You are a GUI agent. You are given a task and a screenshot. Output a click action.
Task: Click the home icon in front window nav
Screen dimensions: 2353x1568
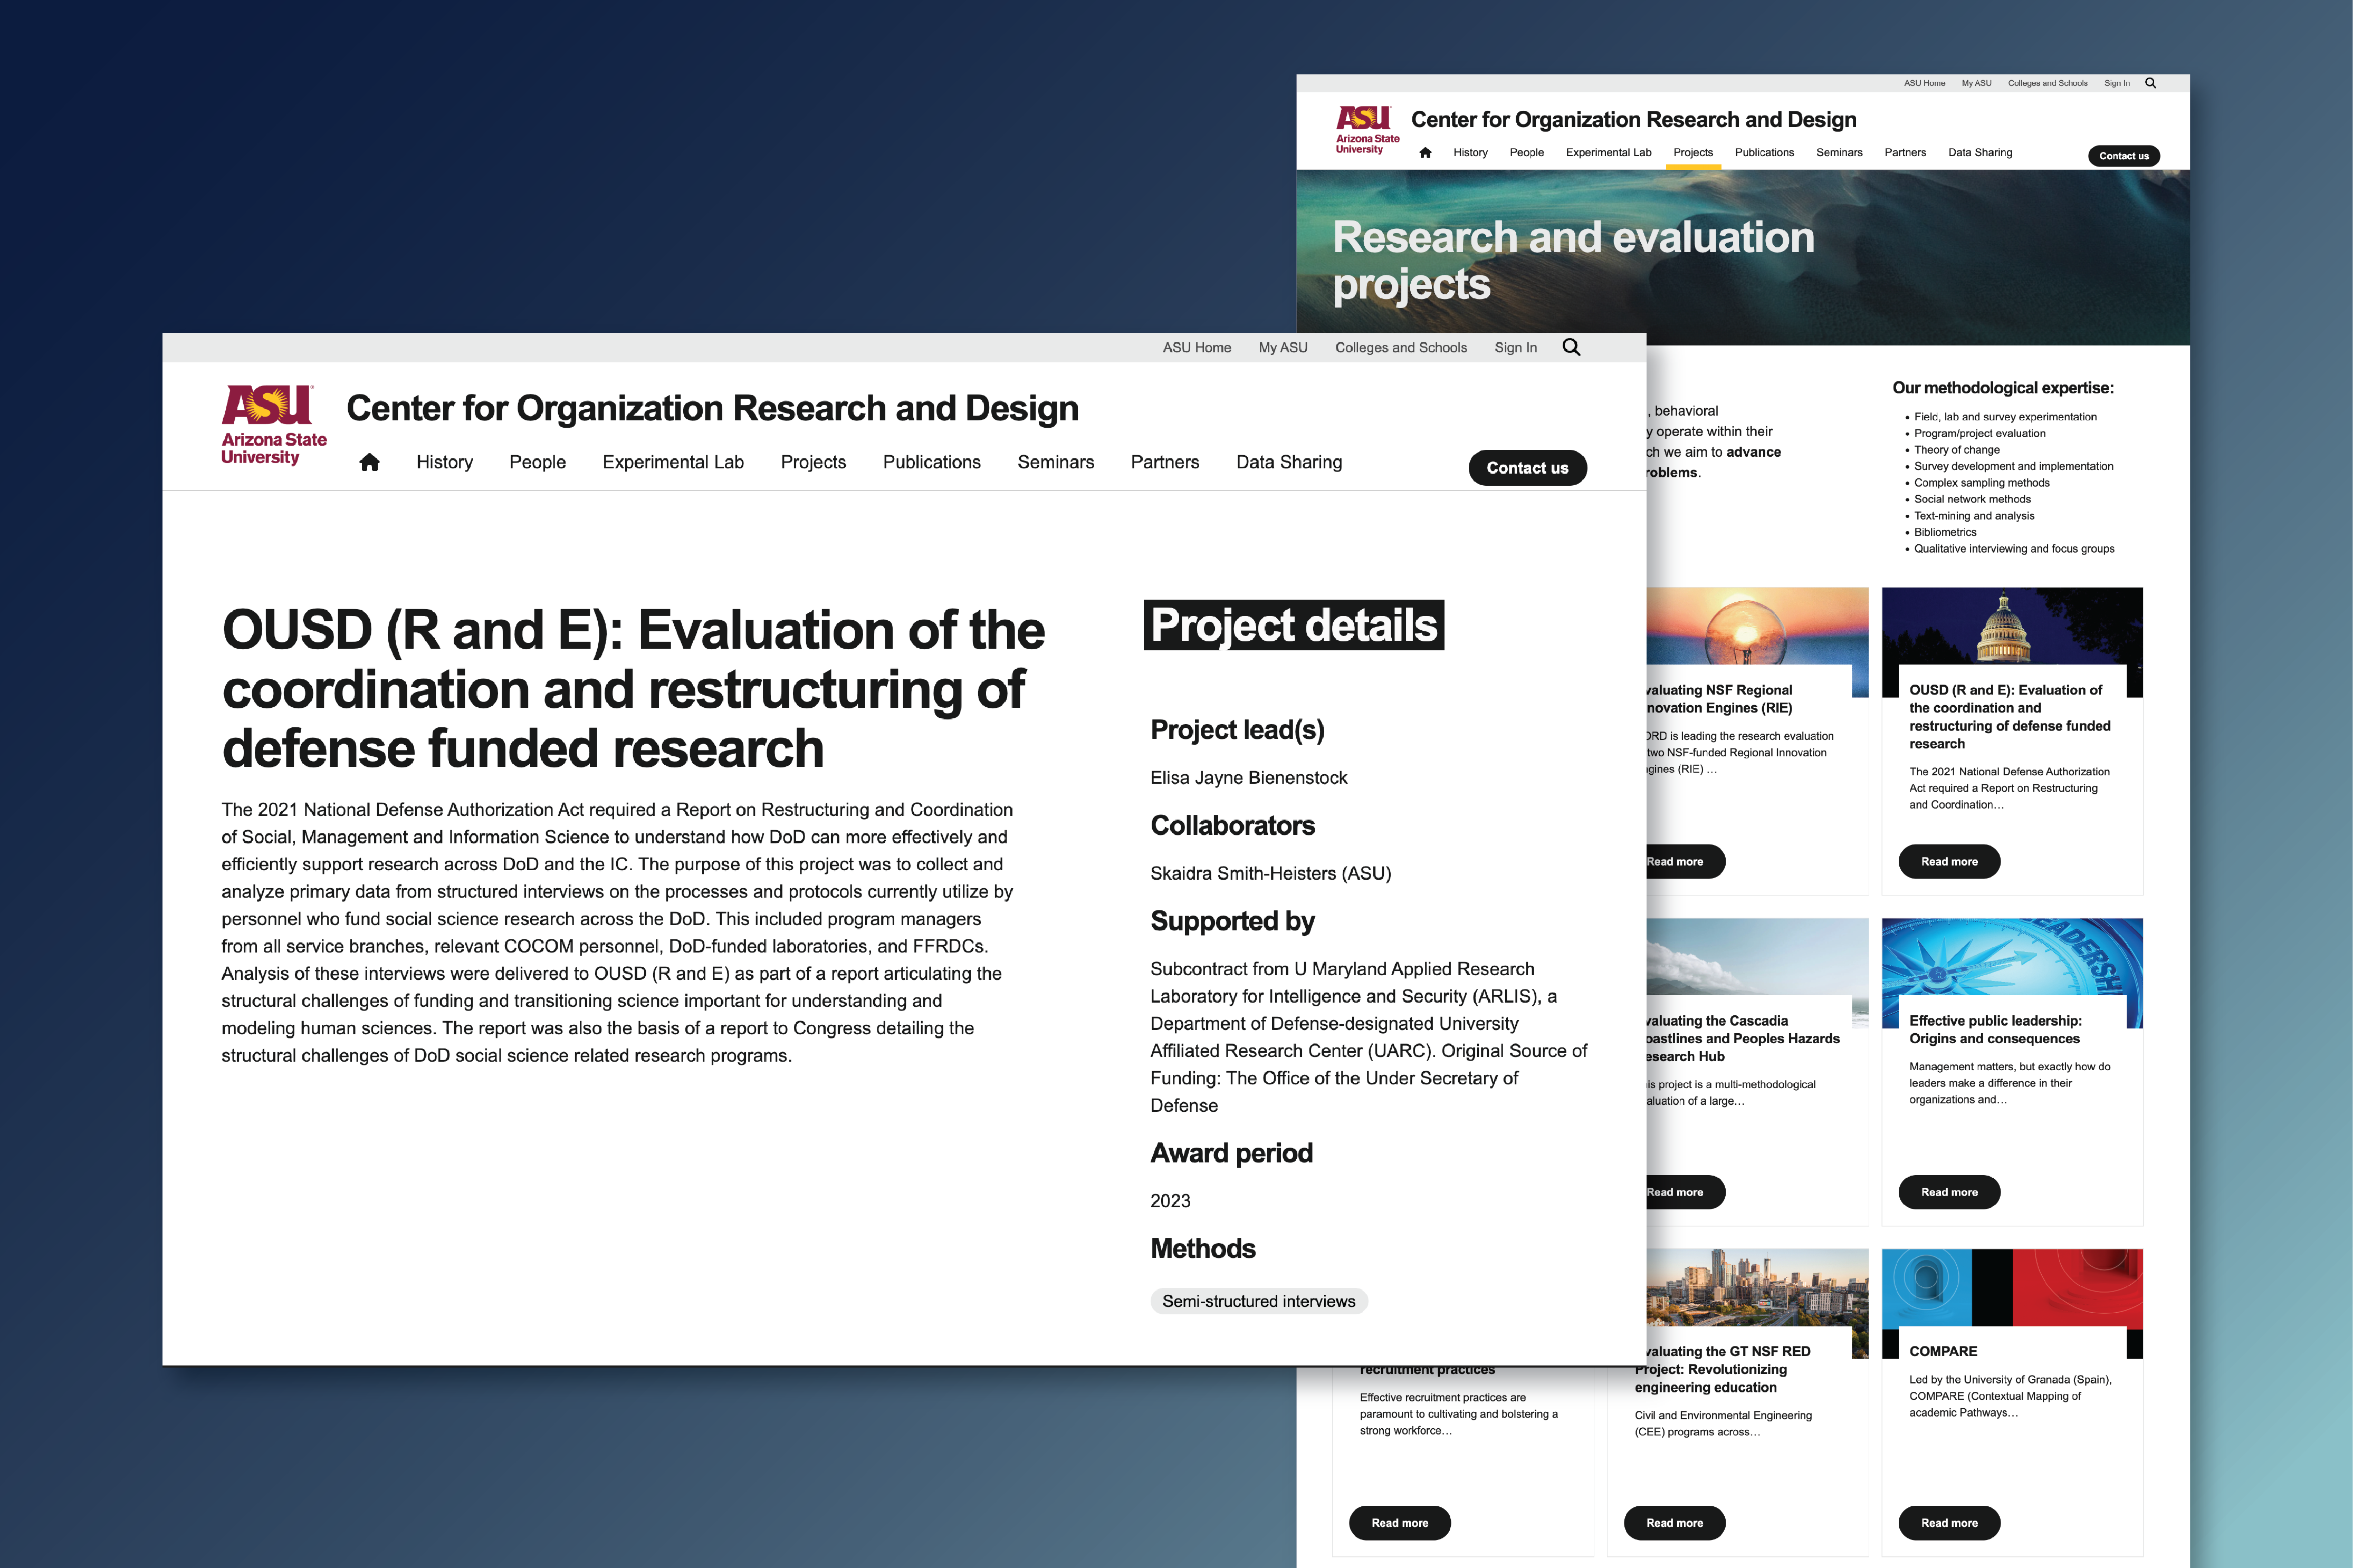369,462
